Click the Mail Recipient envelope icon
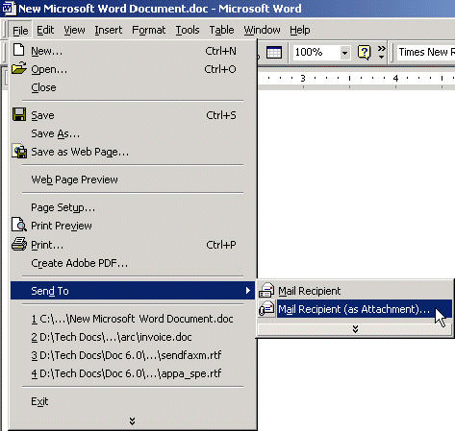The image size is (455, 431). click(266, 290)
